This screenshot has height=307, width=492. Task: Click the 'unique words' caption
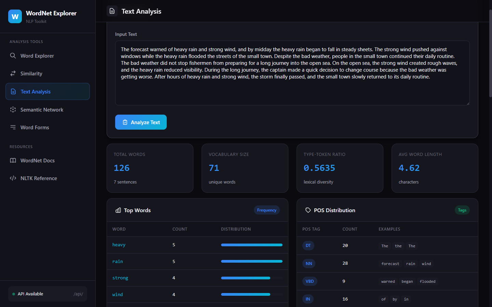pos(222,182)
